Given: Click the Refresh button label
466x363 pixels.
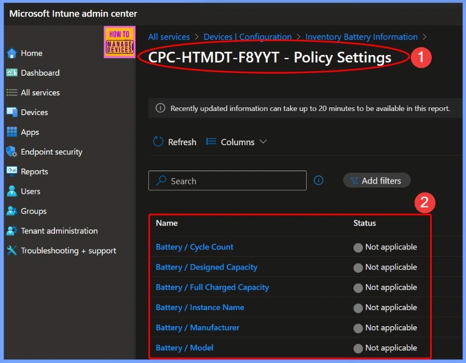Looking at the screenshot, I should (x=182, y=142).
